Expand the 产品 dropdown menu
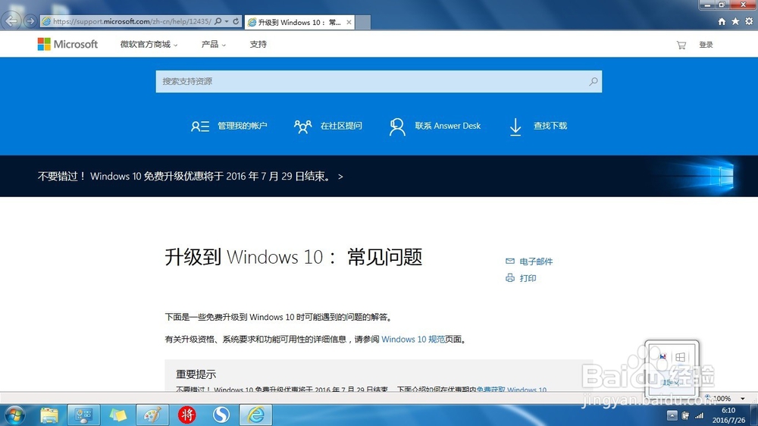758x426 pixels. tap(213, 45)
